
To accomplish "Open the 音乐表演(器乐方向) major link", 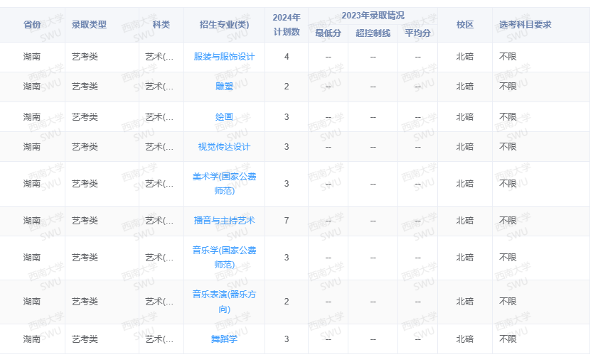I will (x=224, y=302).
